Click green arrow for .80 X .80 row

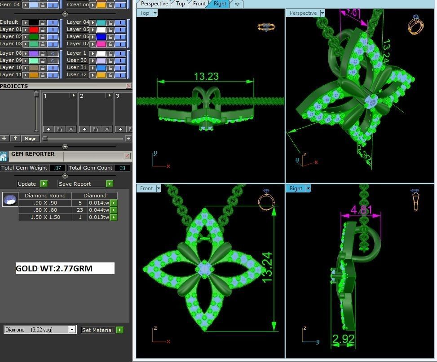click(114, 210)
